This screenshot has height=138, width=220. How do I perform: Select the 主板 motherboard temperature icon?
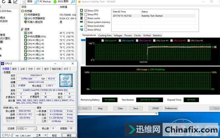click(x=25, y=33)
